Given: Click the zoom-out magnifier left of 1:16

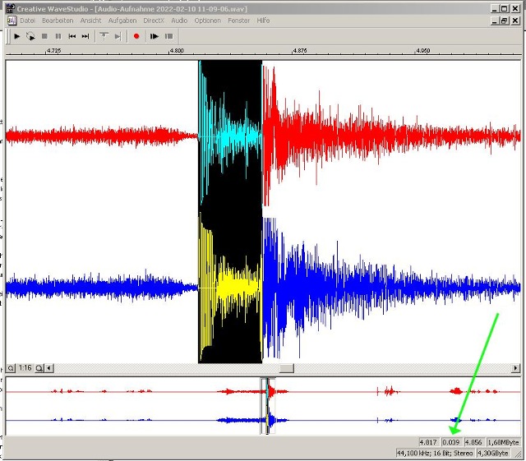Looking at the screenshot, I should point(11,368).
